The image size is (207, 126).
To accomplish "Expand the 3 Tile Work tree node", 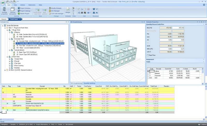I will click(10, 64).
